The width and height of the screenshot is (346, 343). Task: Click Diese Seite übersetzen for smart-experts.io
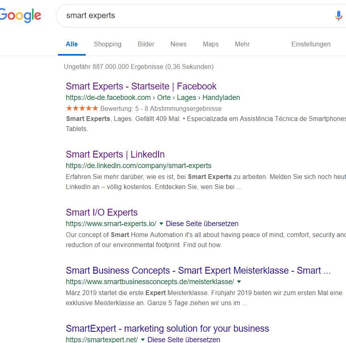click(x=202, y=224)
